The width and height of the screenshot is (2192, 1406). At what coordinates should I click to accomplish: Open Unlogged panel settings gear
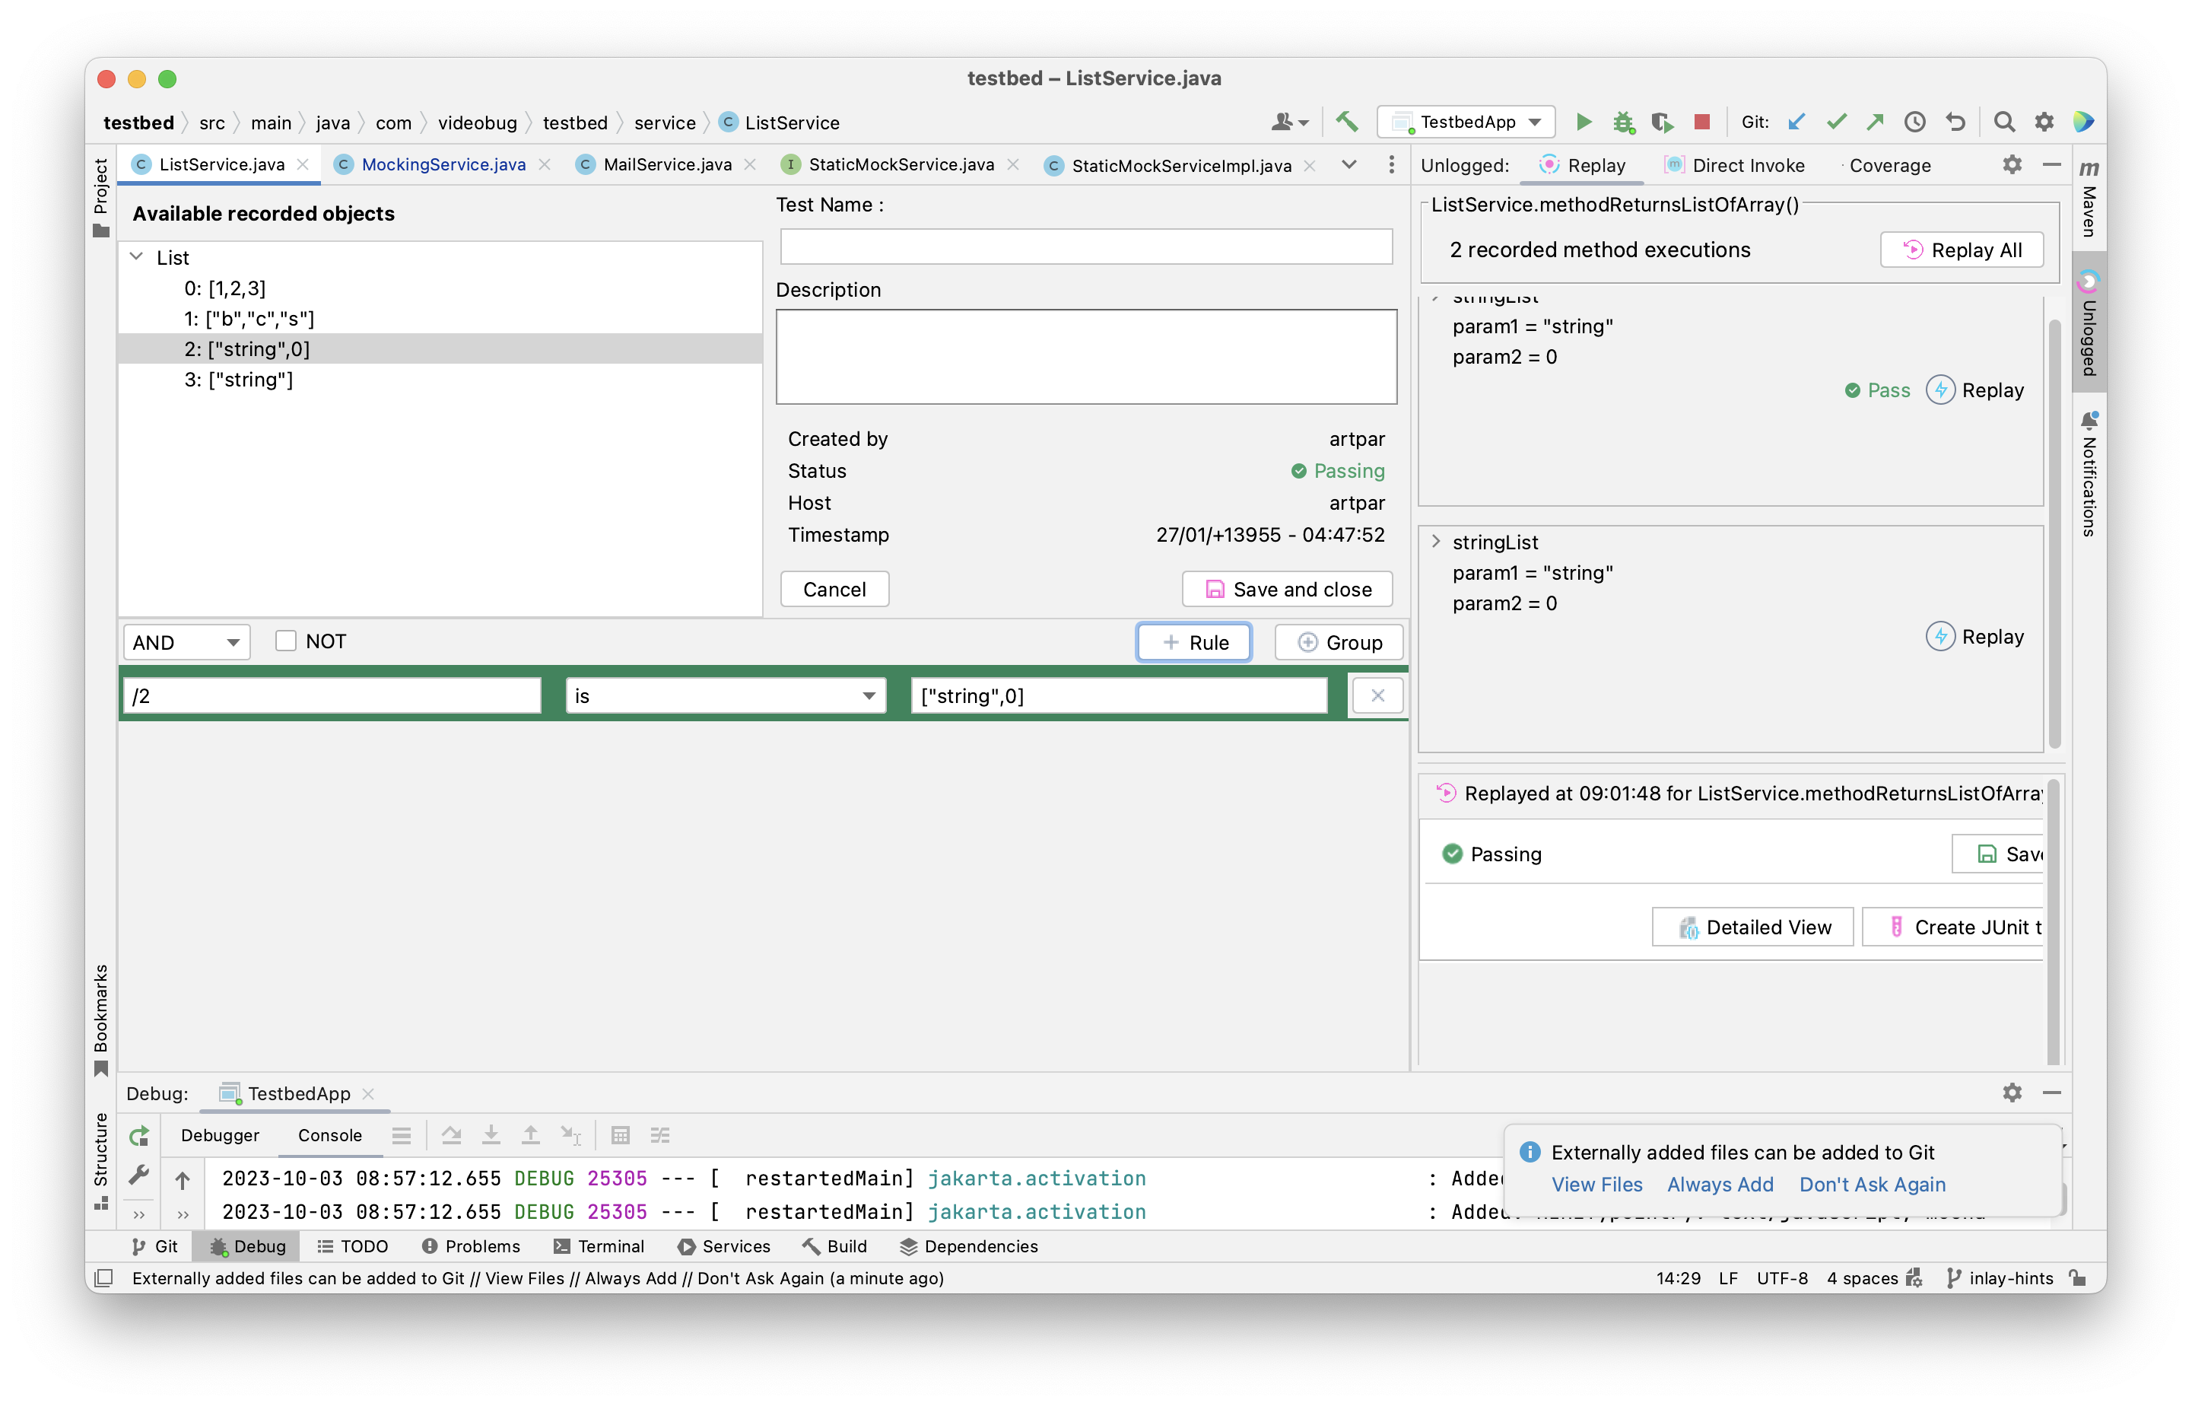pos(2013,164)
